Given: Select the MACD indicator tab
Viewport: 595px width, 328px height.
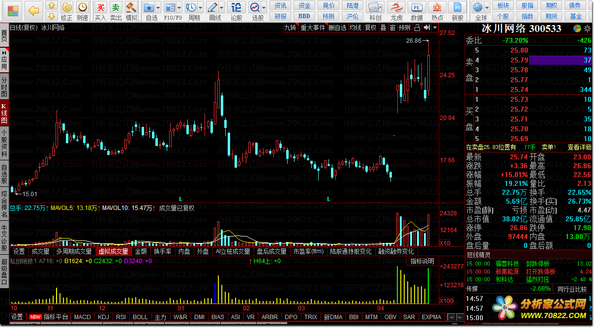Looking at the screenshot, I should tap(82, 317).
